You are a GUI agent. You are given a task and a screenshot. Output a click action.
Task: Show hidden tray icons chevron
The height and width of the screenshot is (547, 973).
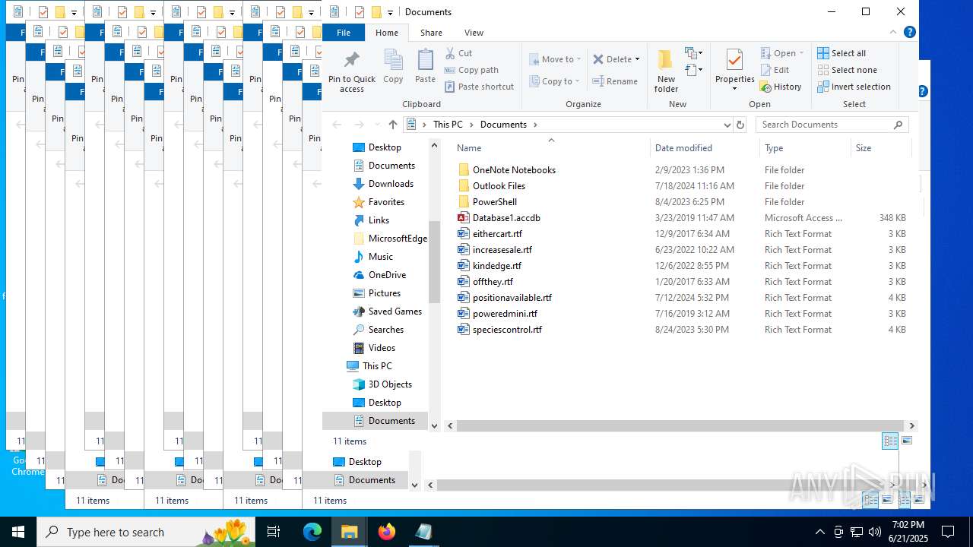pos(819,532)
